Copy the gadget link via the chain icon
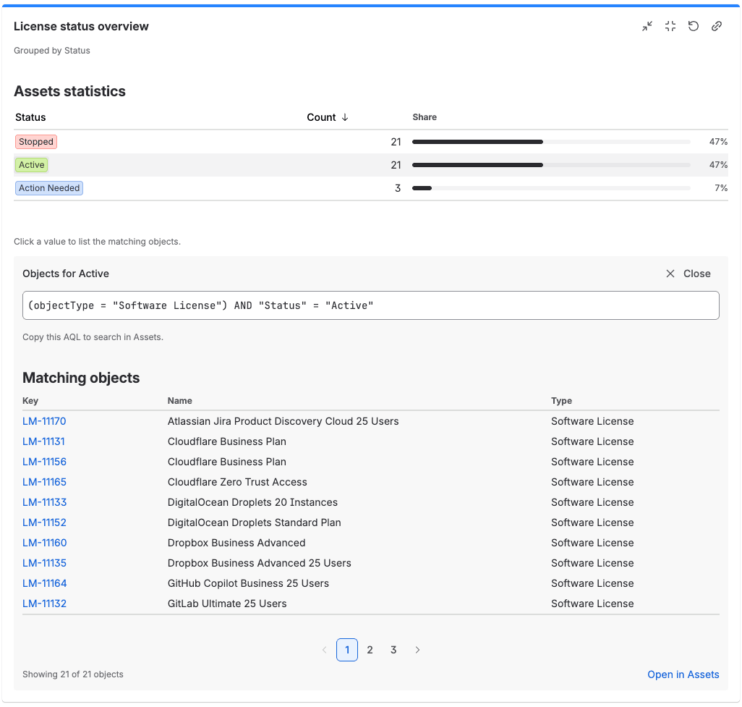The width and height of the screenshot is (742, 707). coord(717,27)
